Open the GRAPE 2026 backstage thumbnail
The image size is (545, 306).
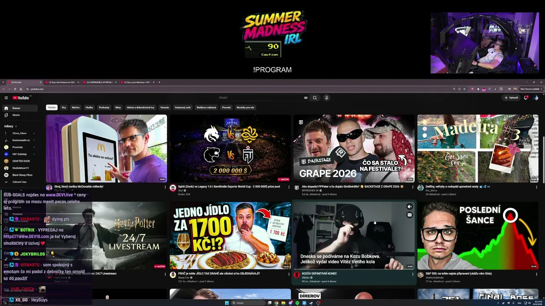click(354, 148)
